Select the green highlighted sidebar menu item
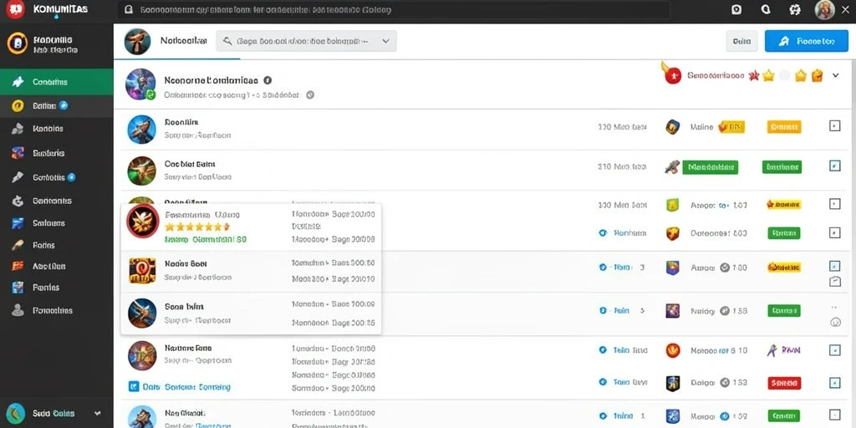 coord(57,82)
